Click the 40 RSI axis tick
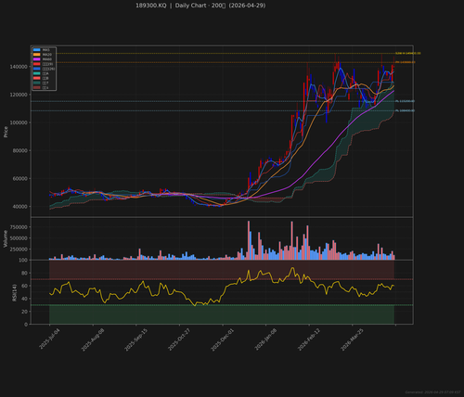 24,299
